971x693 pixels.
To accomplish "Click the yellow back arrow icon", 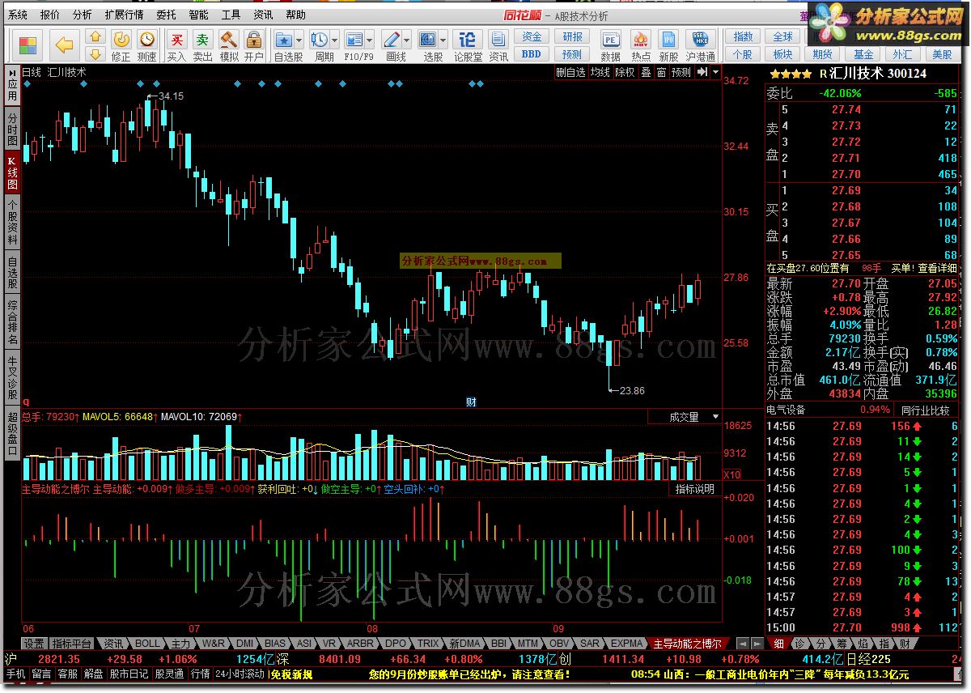I will coord(65,45).
